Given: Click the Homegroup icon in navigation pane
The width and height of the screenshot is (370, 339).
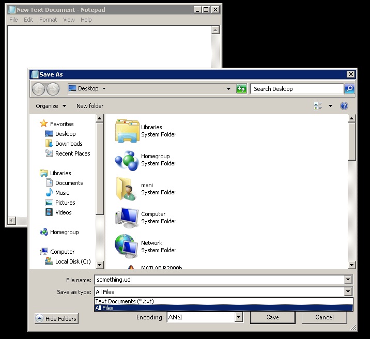Looking at the screenshot, I should pos(44,232).
